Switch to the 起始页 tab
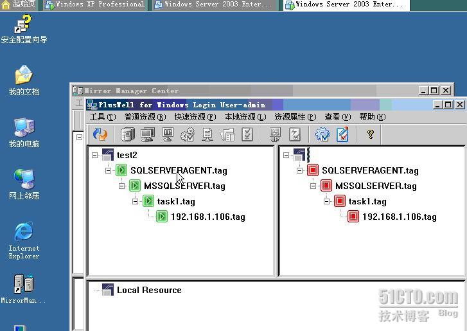467x331 pixels. point(19,4)
